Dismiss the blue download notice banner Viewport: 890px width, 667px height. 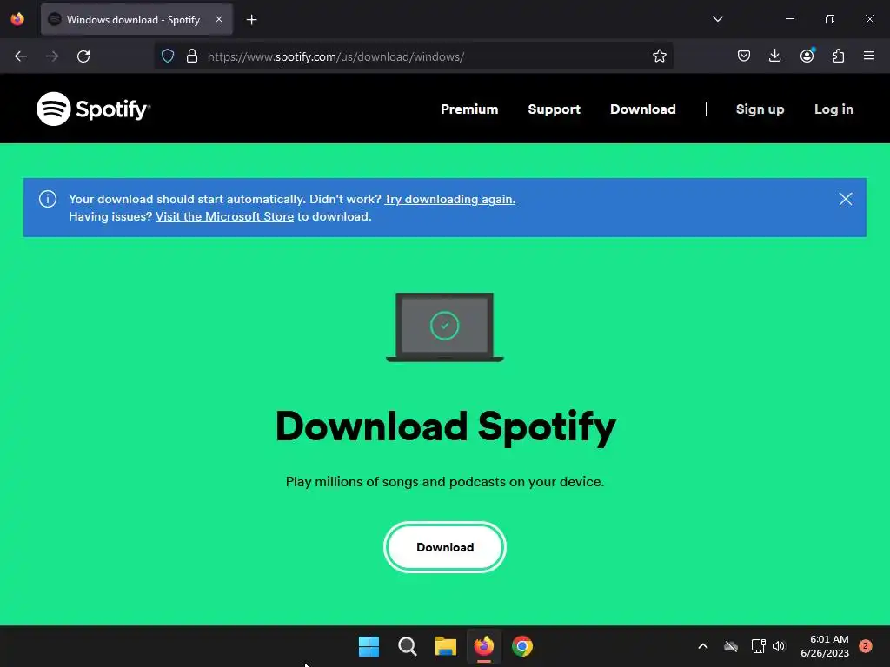tap(845, 199)
